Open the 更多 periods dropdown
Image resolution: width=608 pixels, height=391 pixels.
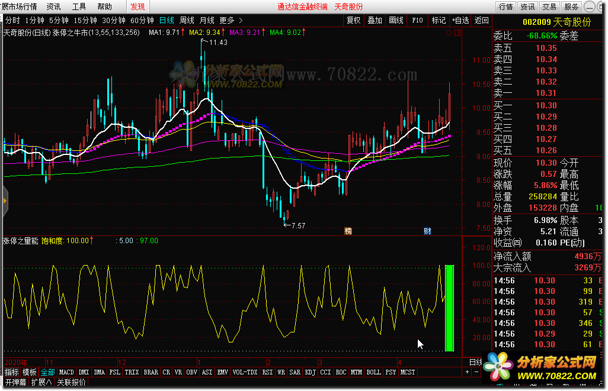(x=227, y=20)
